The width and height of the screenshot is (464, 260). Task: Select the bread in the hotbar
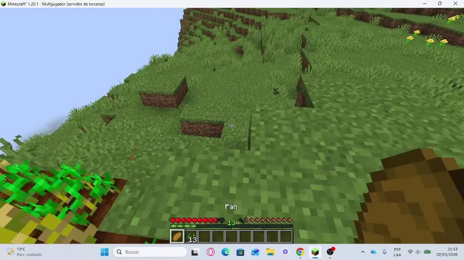coord(177,237)
